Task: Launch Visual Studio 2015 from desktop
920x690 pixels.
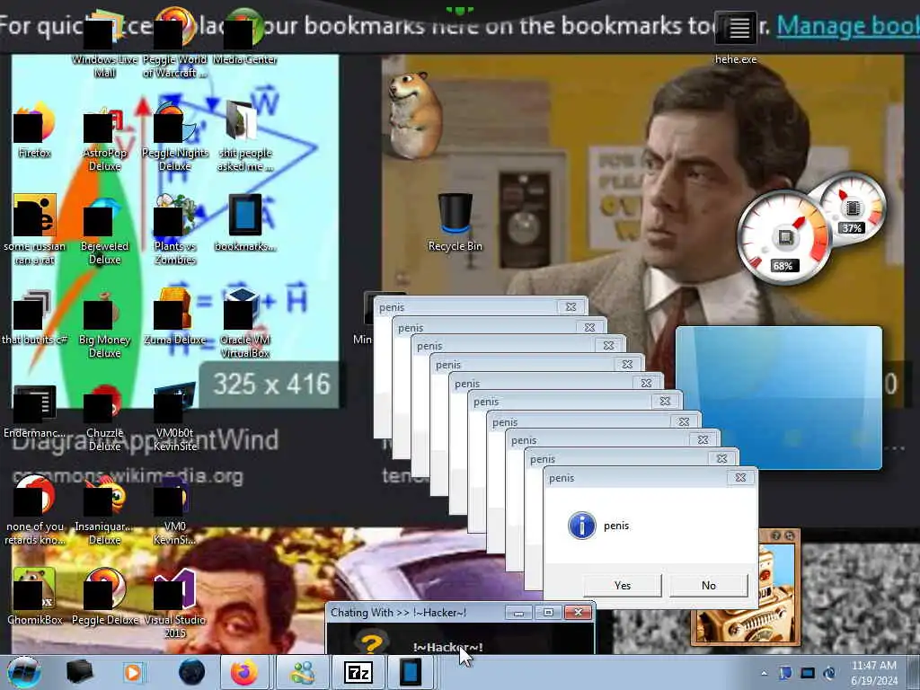Action: pos(175,605)
